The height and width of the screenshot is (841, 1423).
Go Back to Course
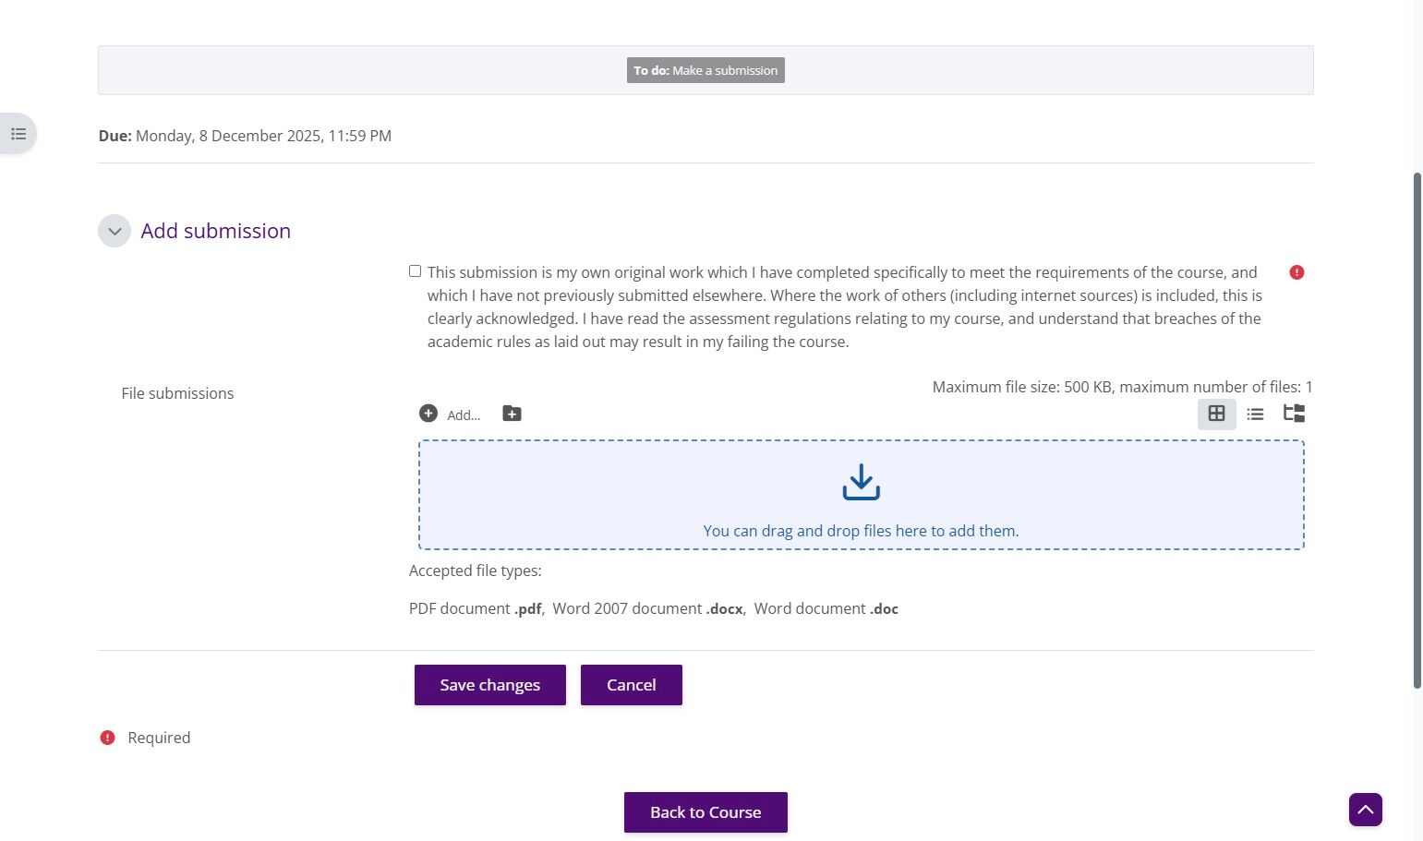click(705, 812)
